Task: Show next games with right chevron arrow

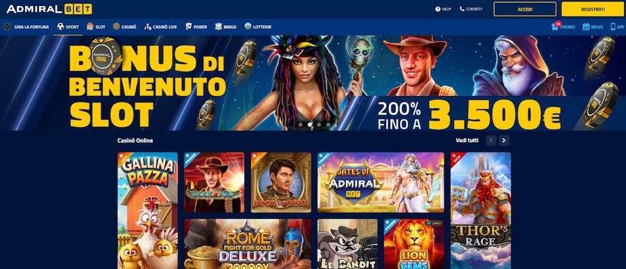Action: coord(504,140)
